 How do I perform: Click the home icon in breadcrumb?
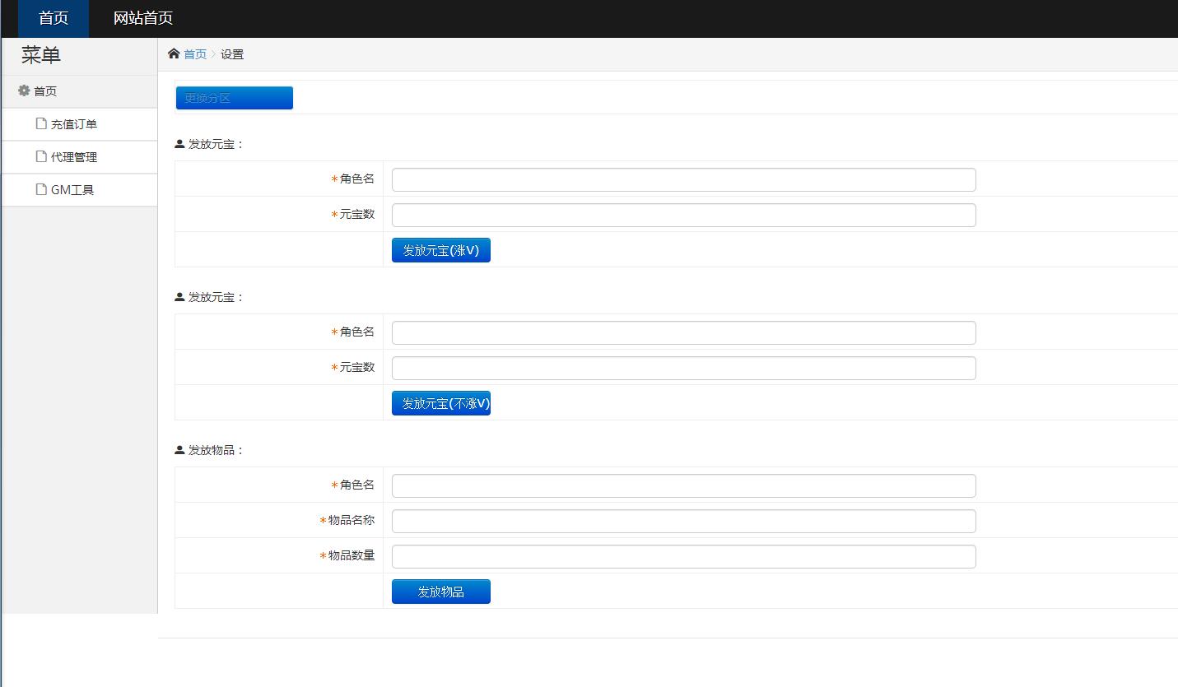(x=174, y=54)
